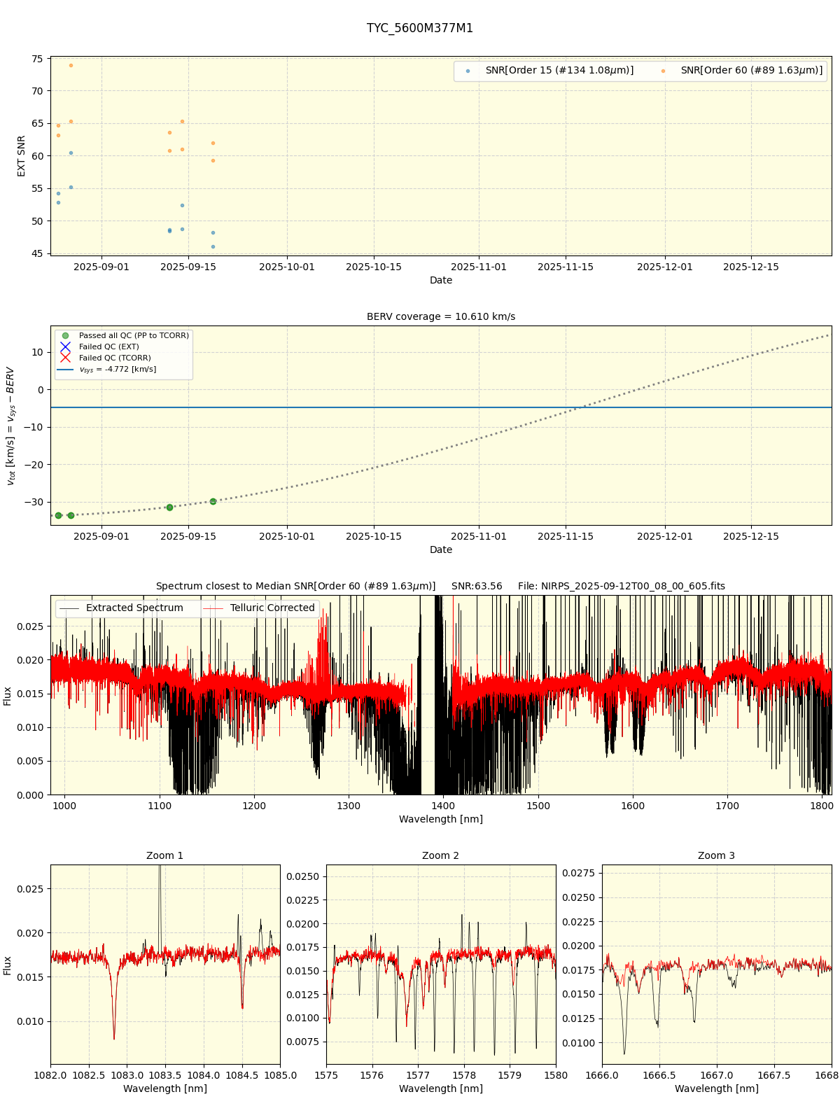Click the blue Order 15 SNR legend marker

point(468,71)
